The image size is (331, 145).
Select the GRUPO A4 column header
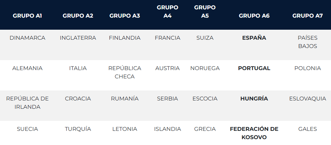(x=168, y=11)
